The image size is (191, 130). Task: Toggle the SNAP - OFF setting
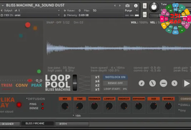click(x=54, y=23)
